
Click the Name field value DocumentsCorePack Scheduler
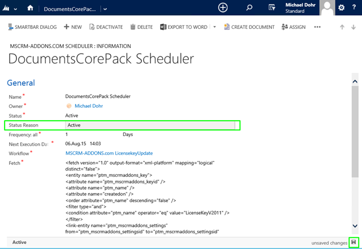pyautogui.click(x=98, y=97)
